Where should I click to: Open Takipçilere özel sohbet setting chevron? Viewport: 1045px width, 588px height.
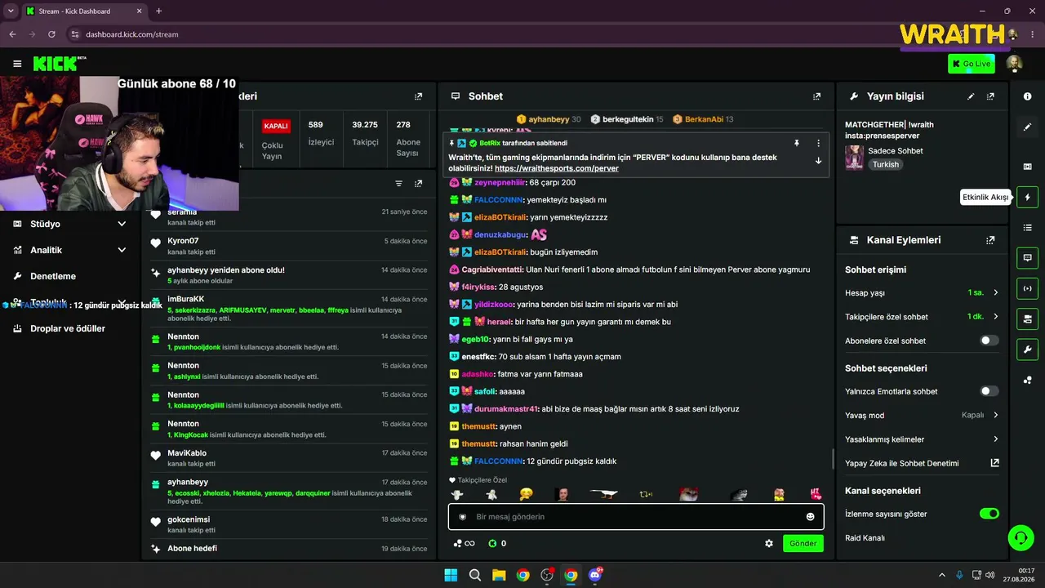tap(995, 317)
